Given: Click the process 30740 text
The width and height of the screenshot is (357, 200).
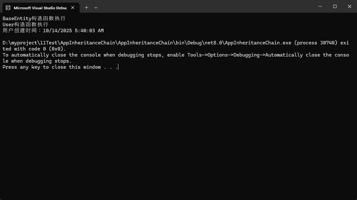Looking at the screenshot, I should click(316, 43).
